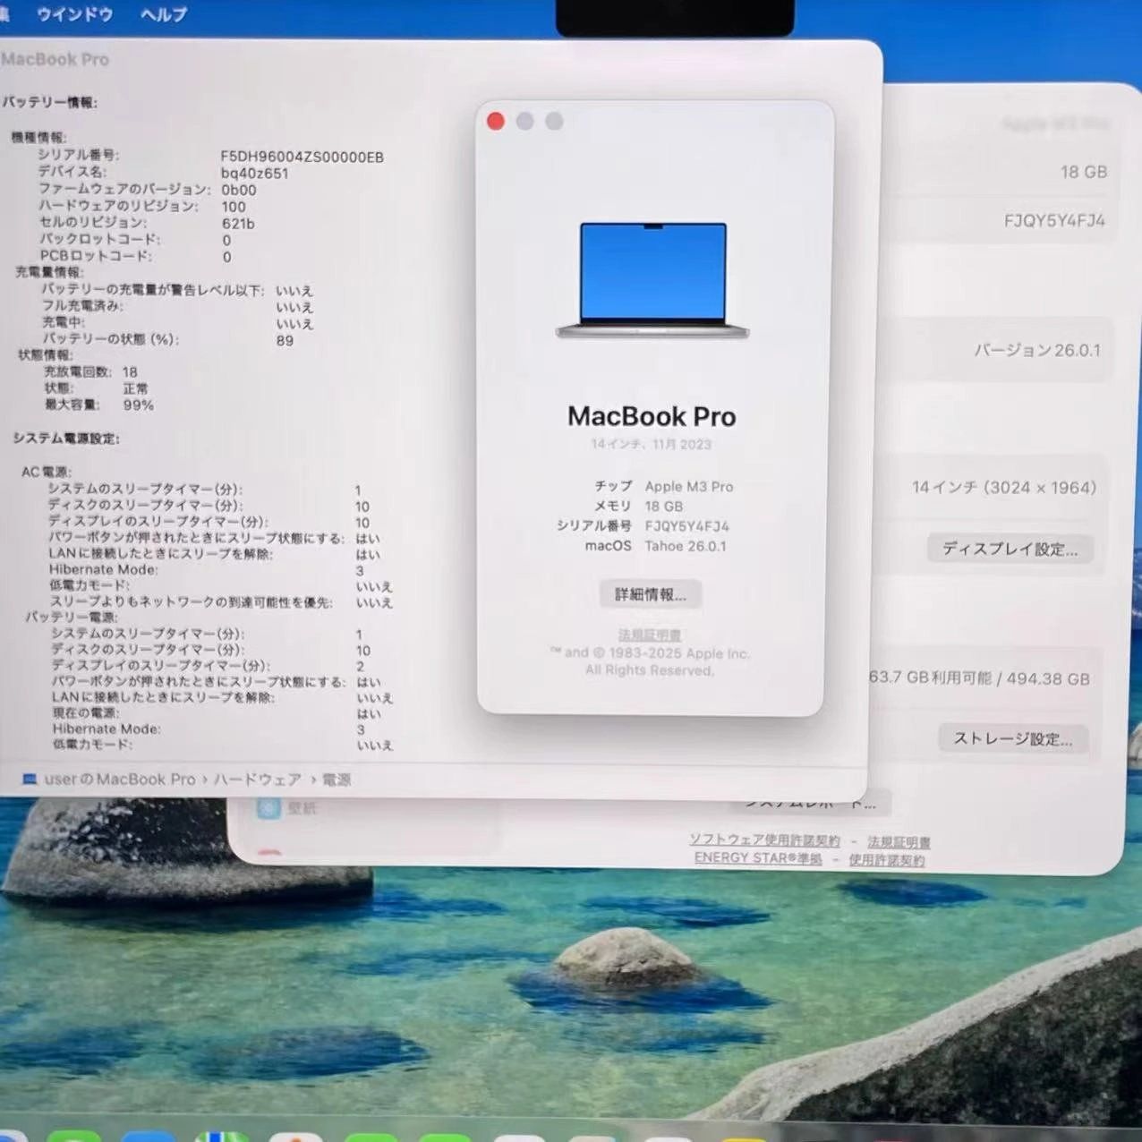Close the MacBook Pro about window with red button
Screen dimensions: 1142x1142
click(496, 122)
